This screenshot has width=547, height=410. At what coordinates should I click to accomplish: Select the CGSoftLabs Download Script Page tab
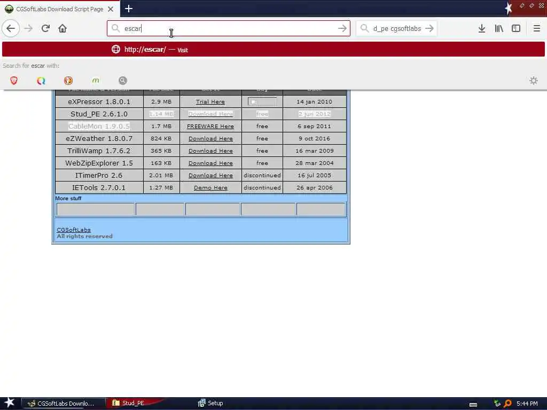60,9
